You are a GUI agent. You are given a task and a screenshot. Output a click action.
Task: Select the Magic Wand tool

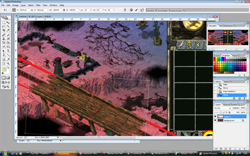coord(8,26)
